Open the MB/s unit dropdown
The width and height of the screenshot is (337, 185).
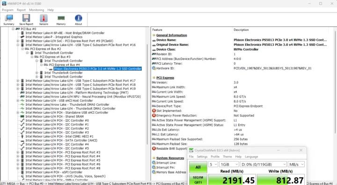click(x=296, y=164)
